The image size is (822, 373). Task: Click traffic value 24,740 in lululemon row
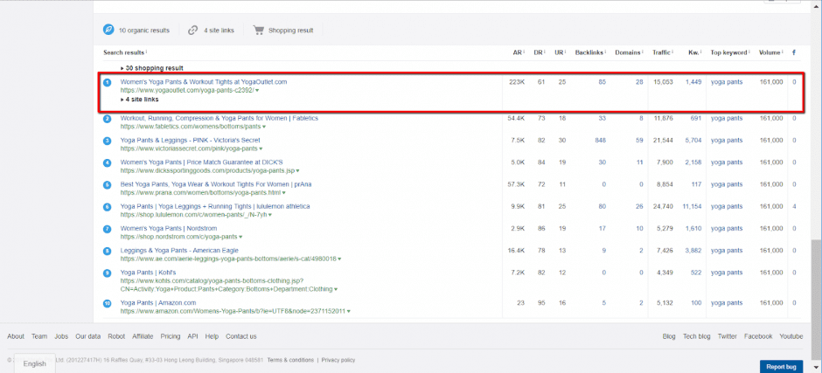pyautogui.click(x=663, y=206)
